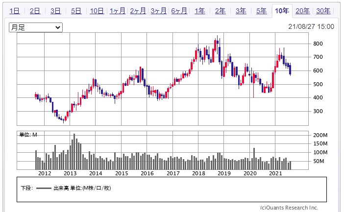Viewport: 344px width, 212px height.
Task: Click the Quants Research Inc. copyright text
Action: point(289,208)
